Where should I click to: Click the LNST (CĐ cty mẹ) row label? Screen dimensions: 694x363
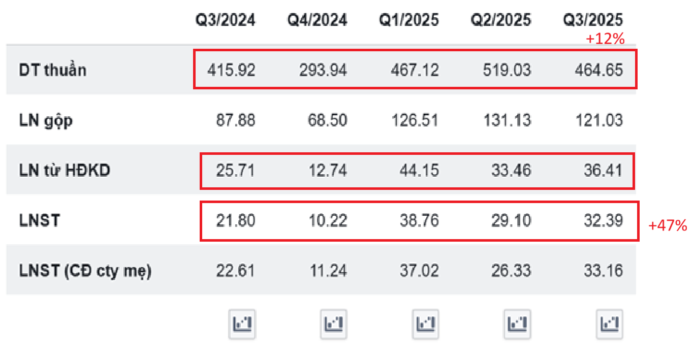point(85,271)
